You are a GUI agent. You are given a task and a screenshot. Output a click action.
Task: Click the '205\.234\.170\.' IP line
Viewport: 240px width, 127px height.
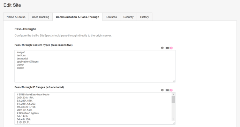[25, 97]
